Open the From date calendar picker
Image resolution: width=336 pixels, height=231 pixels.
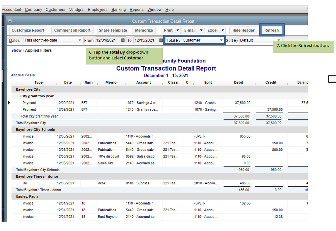coord(123,40)
